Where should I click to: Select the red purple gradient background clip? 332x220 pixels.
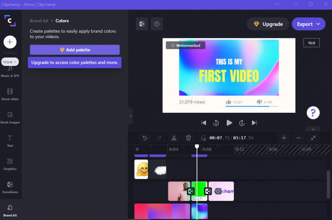pyautogui.click(x=162, y=211)
